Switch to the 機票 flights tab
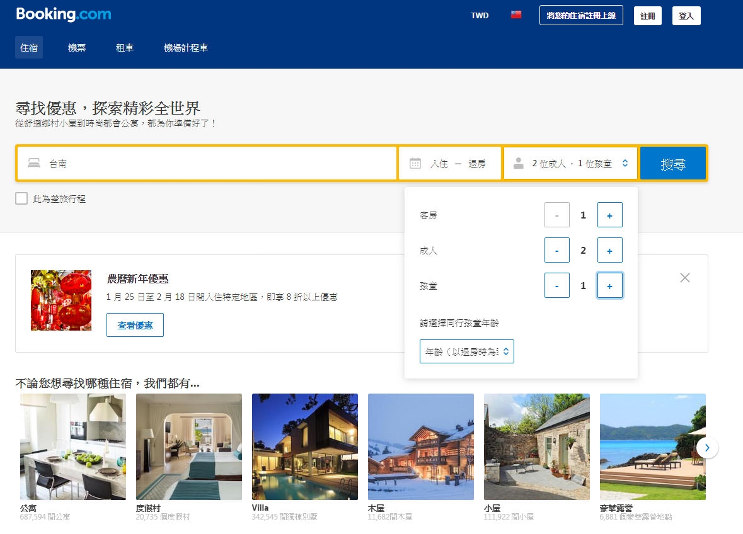 coord(77,47)
